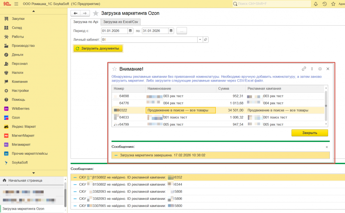Open the Яндекс Маркет sidebar section
Screen dimensions: 345x213
(x=24, y=126)
